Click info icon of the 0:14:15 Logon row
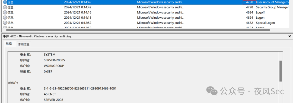Screen dimensions: 293x103 point(5,18)
